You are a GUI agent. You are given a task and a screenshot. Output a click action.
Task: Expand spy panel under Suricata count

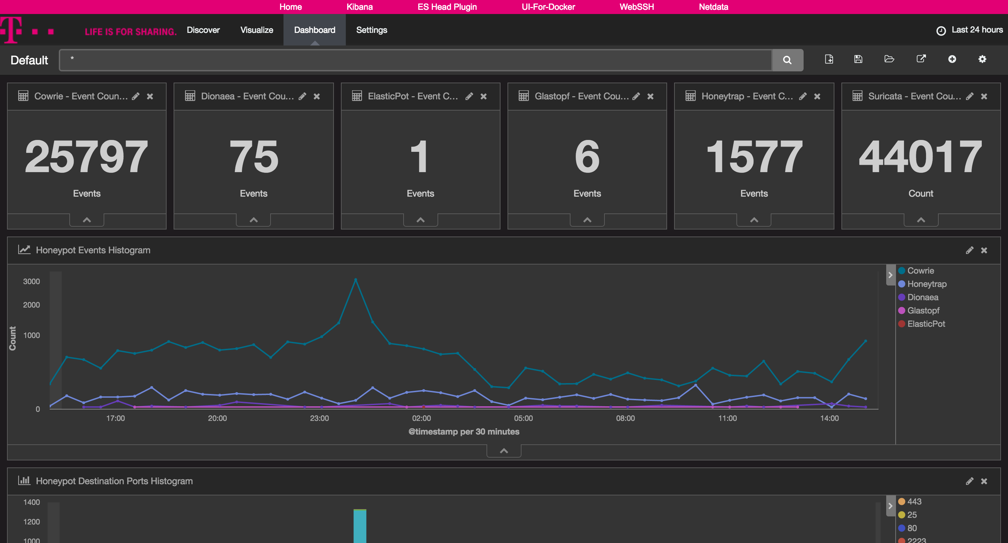[x=921, y=220]
